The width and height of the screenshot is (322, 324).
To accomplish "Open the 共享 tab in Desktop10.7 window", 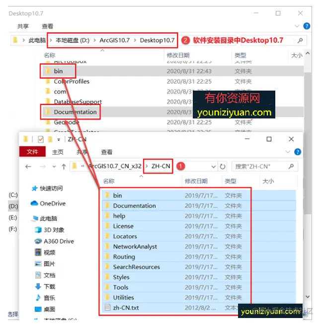I will [23, 26].
